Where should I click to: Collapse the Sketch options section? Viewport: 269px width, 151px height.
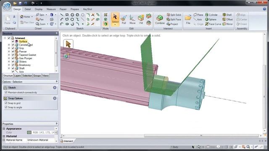(x=55, y=88)
